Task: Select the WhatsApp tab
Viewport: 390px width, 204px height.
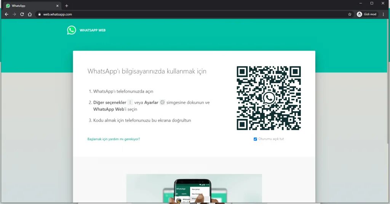Action: tap(32, 6)
